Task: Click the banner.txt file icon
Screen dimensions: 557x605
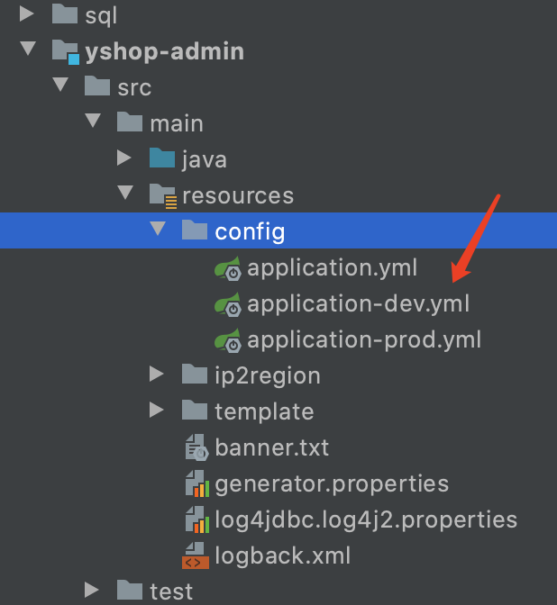Action: click(x=196, y=447)
